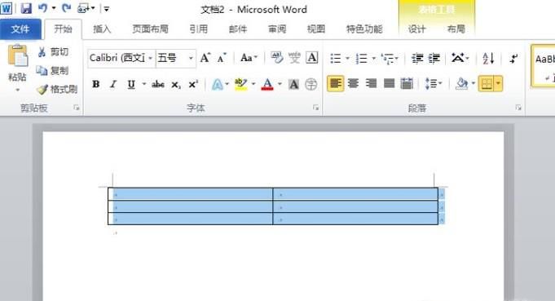The width and height of the screenshot is (555, 301).
Task: Sort the selected table content
Action: [488, 58]
